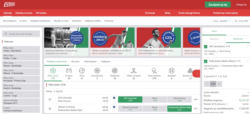Select the Kupon tab
The image size is (250, 114).
pyautogui.click(x=214, y=31)
